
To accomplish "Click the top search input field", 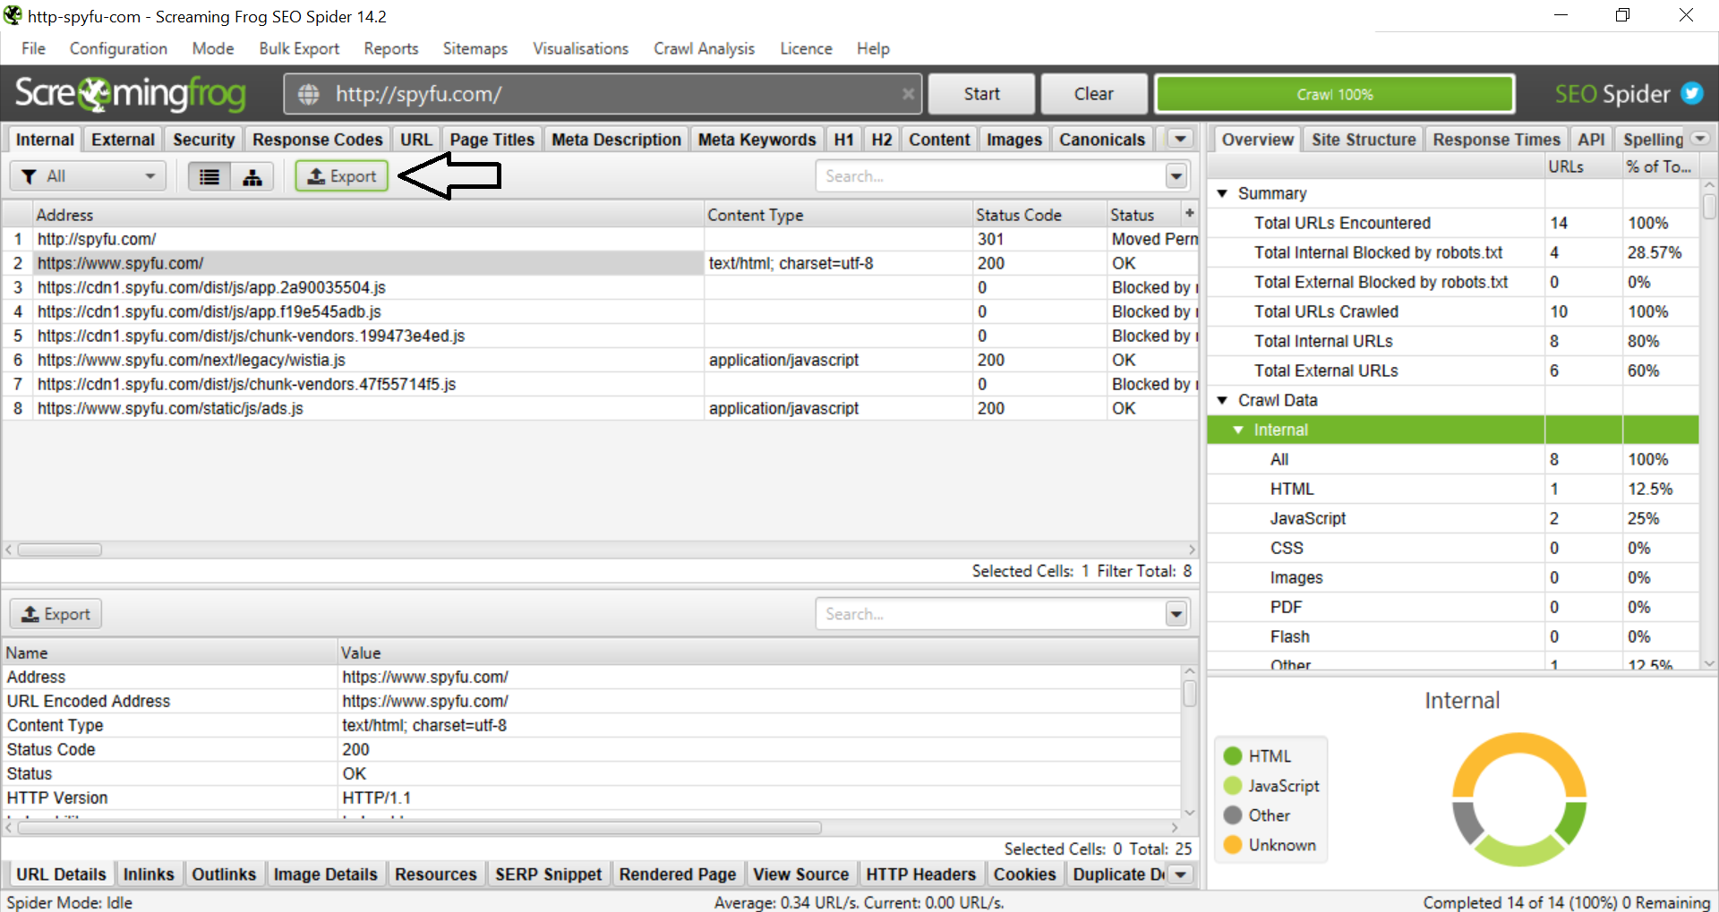I will click(x=990, y=176).
